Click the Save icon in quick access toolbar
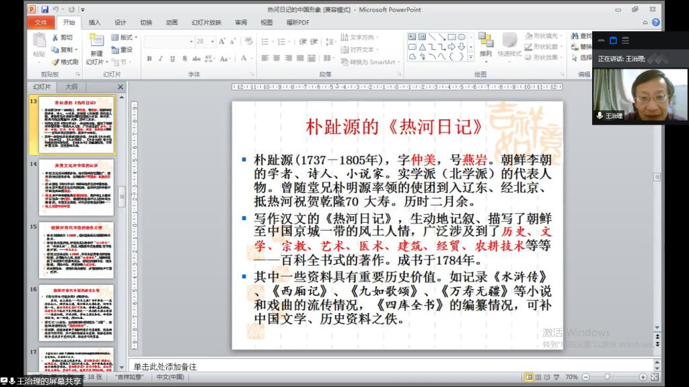The width and height of the screenshot is (689, 387). 44,9
